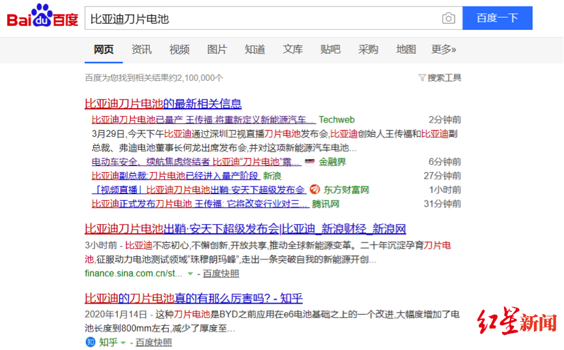
Task: Expand dropdown arrow beside 知乎 source
Action: [123, 342]
